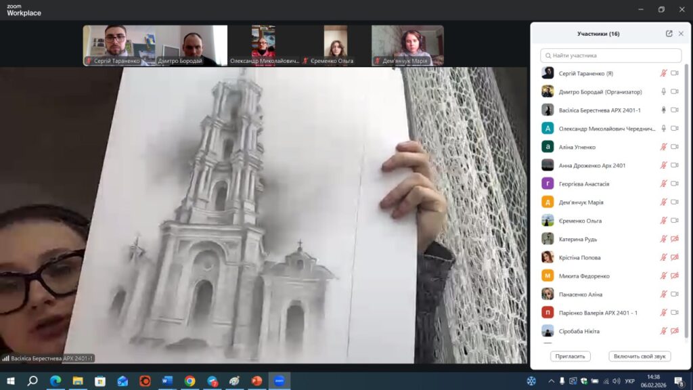This screenshot has width=693, height=390.
Task: Click muted mic icon beside Катерина Рудь
Action: [664, 239]
